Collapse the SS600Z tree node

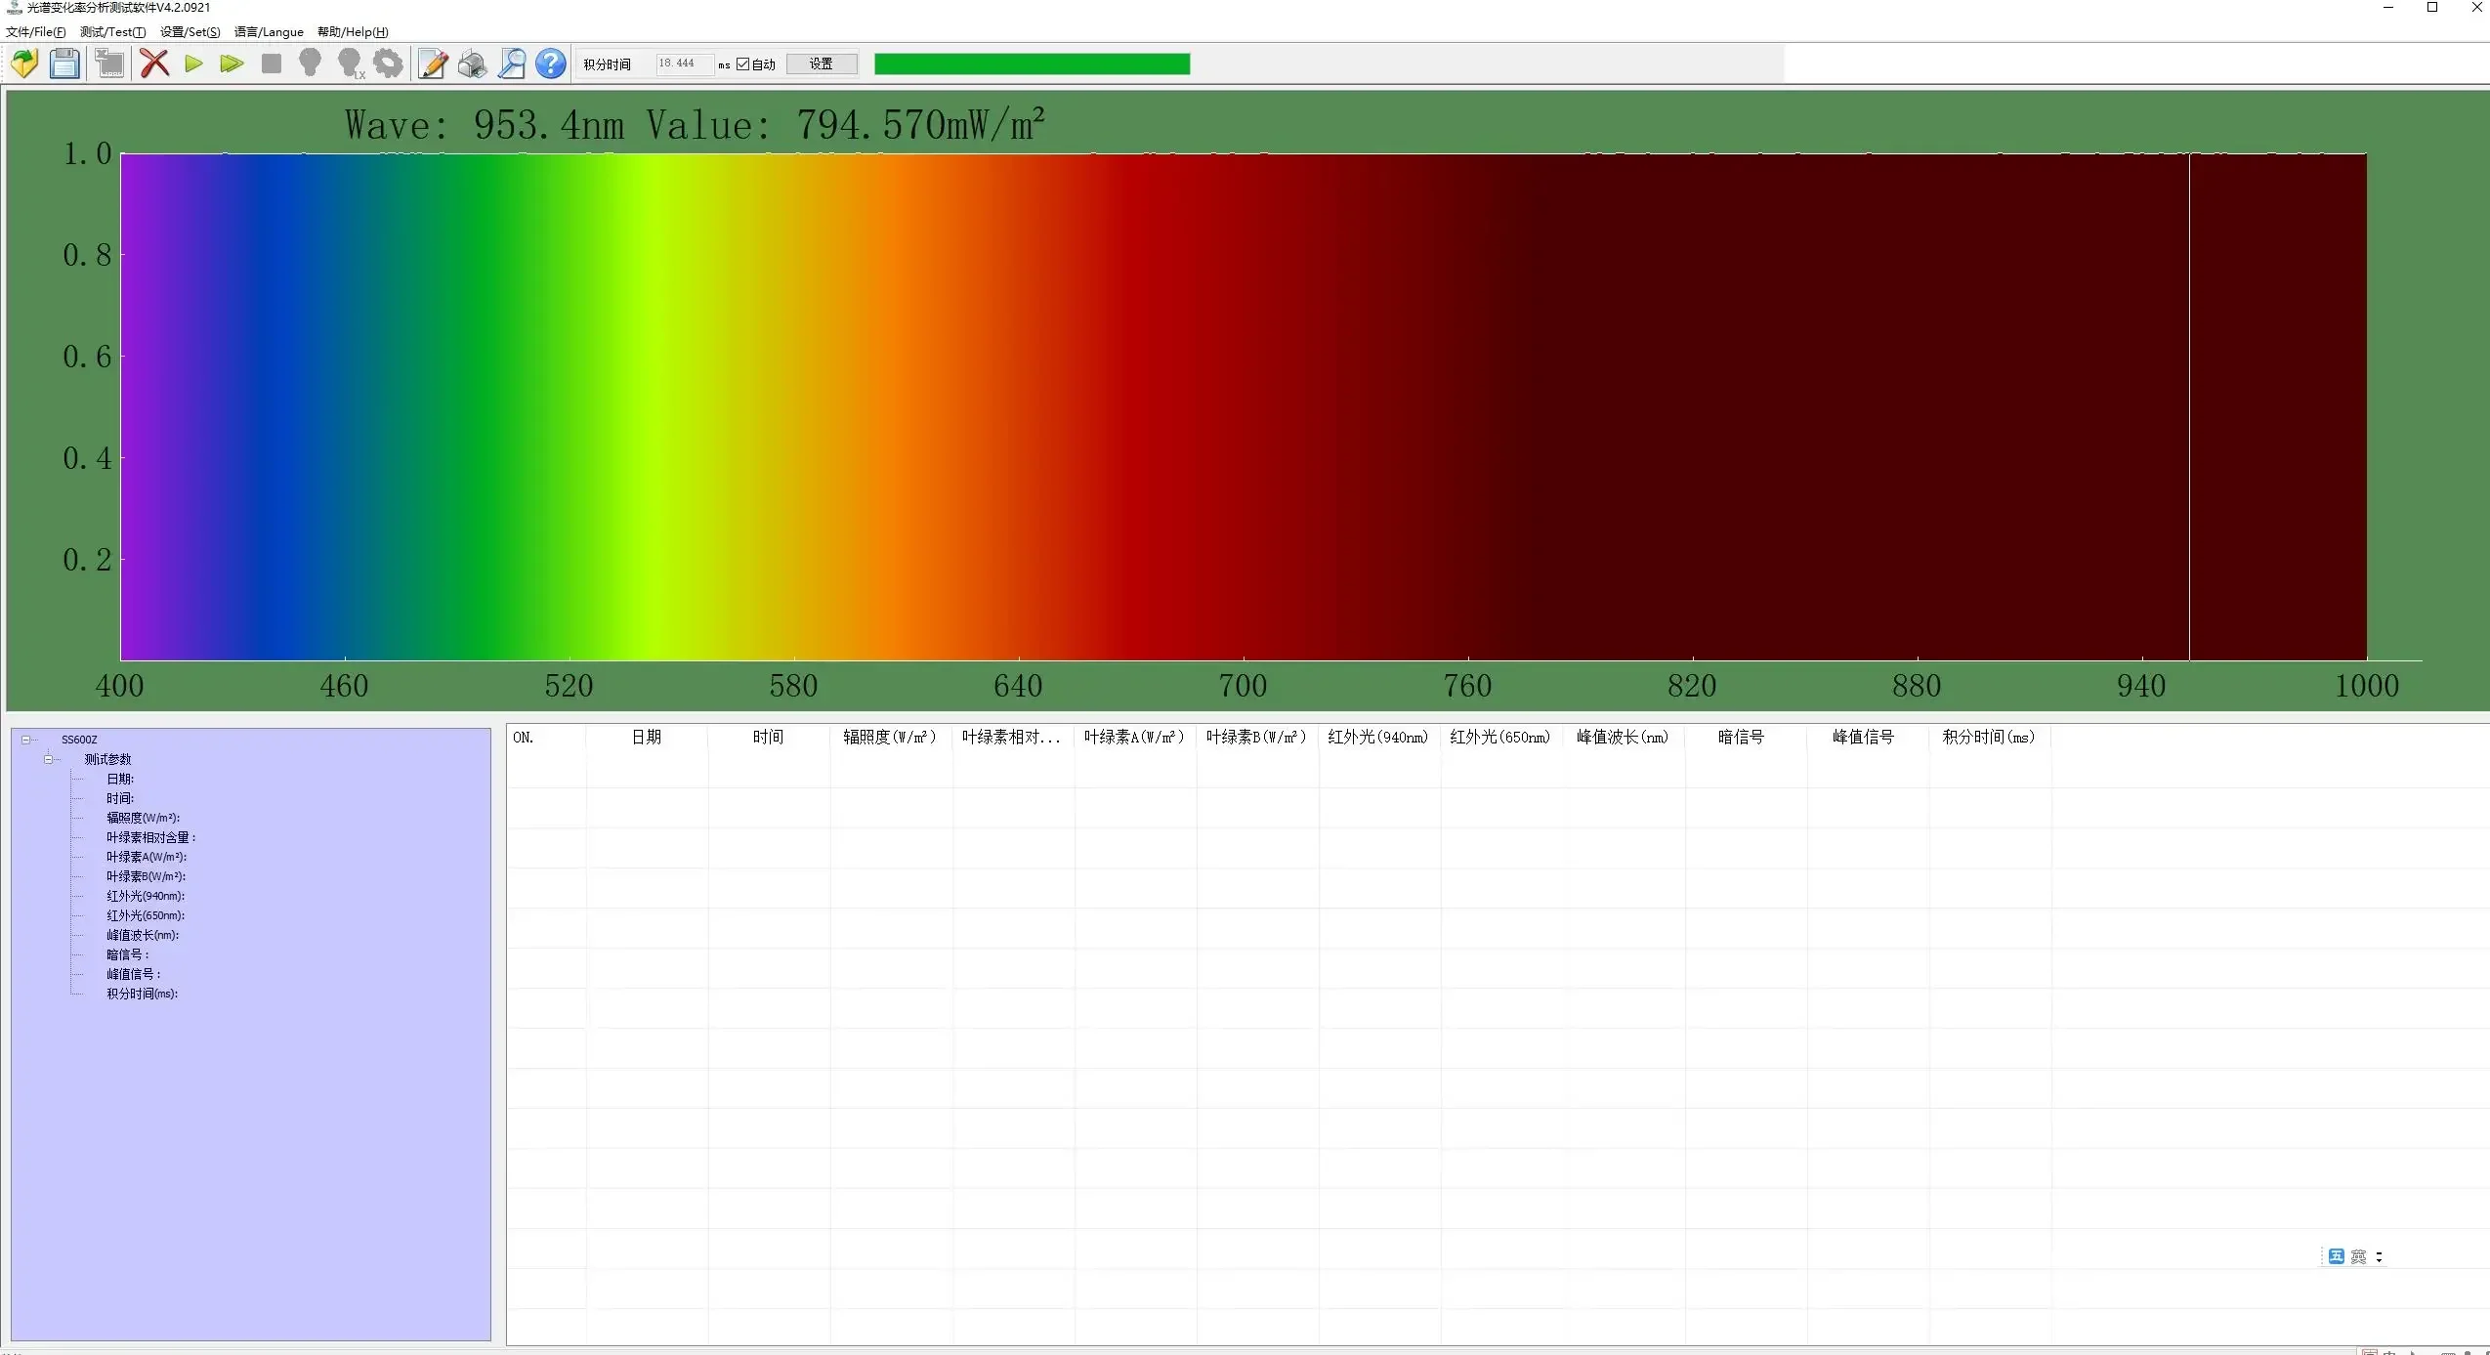tap(26, 740)
